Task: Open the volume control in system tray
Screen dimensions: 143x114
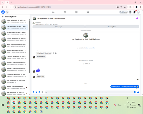Action: point(128,107)
